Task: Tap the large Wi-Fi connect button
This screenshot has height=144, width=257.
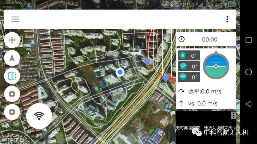Action: pyautogui.click(x=39, y=116)
